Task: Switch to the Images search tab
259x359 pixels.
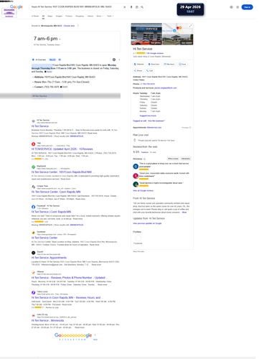Action: tap(59, 16)
